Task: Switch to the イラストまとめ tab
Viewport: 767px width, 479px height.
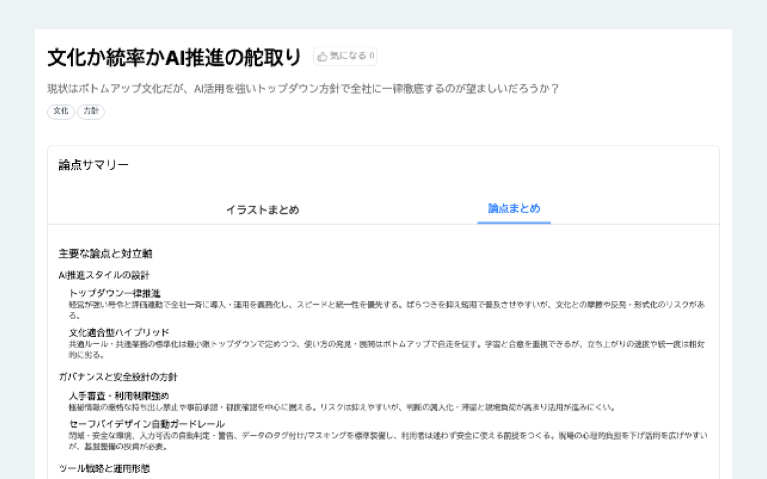Action: [x=262, y=210]
